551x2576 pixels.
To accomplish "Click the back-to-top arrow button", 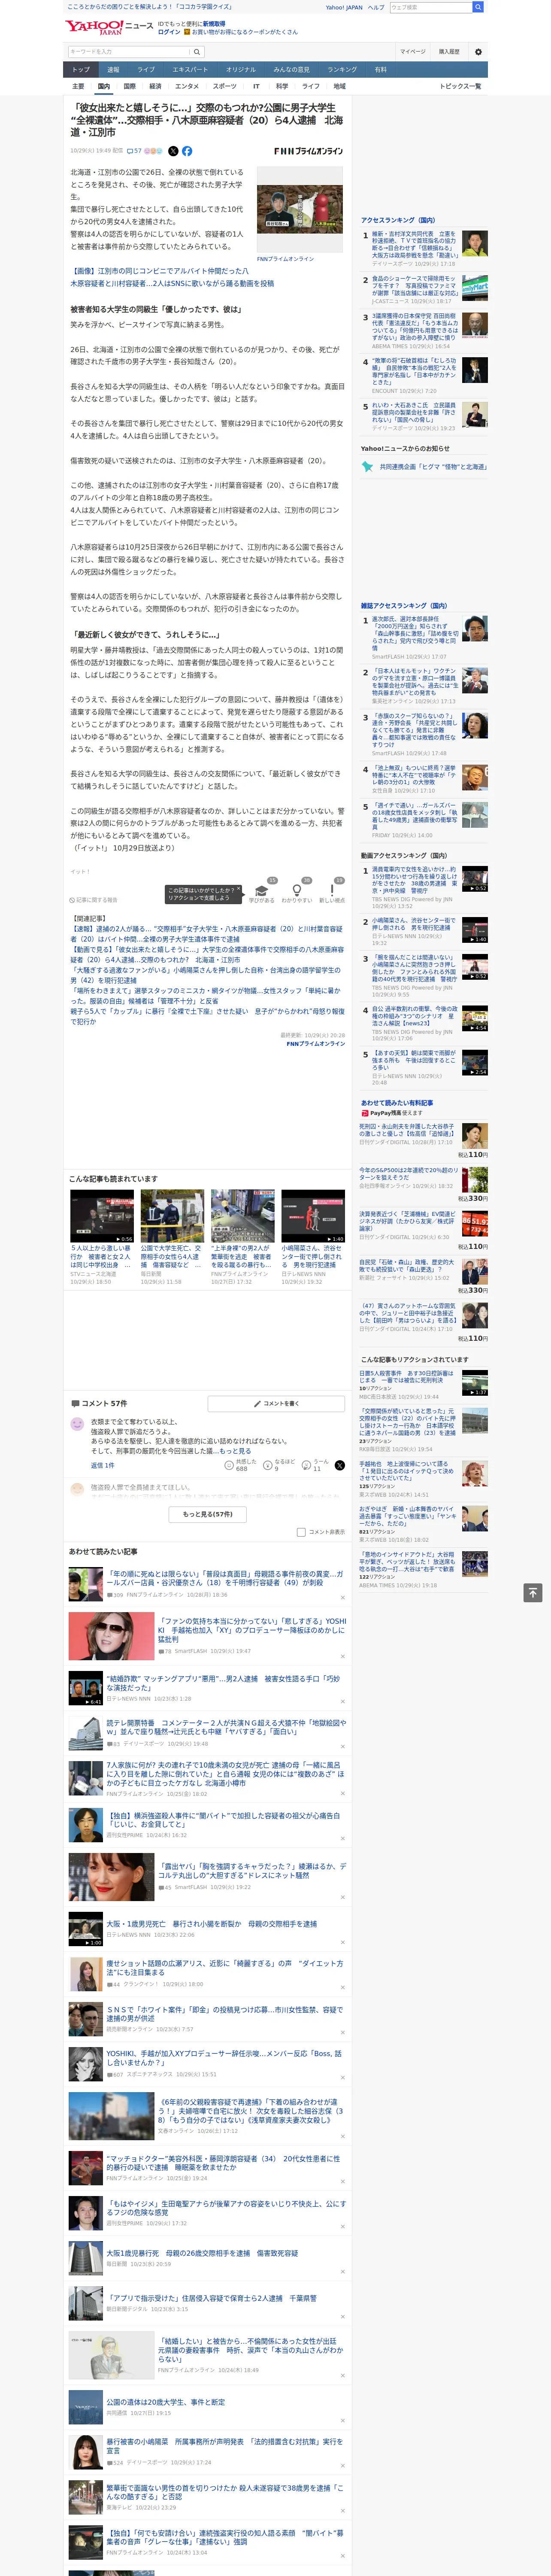I will pyautogui.click(x=533, y=1593).
